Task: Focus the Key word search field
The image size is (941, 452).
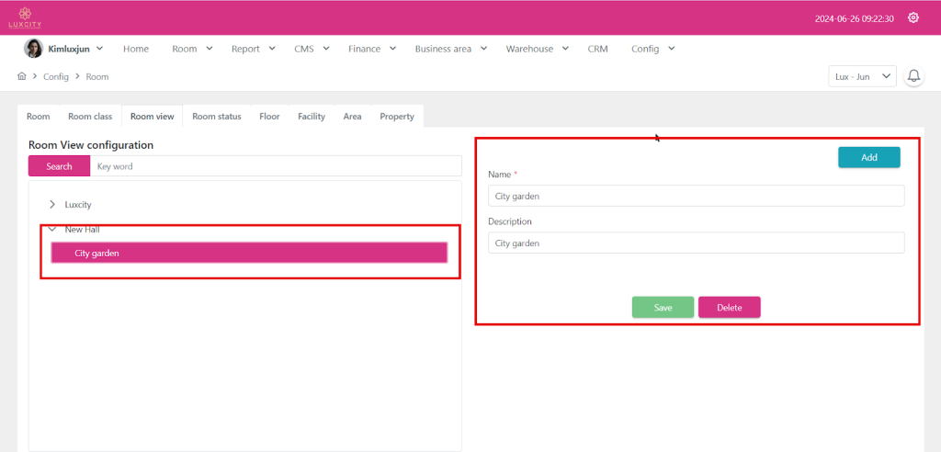Action: point(276,166)
